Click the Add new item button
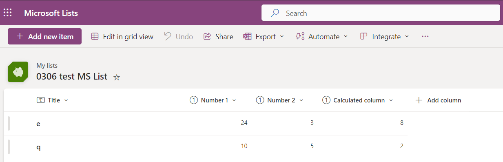503x162 pixels. pos(44,36)
